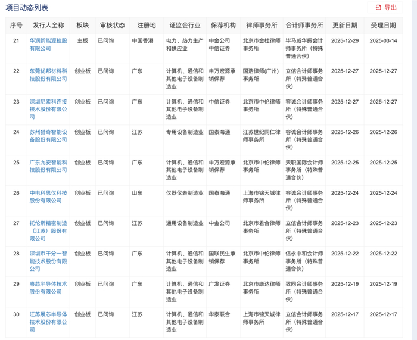Click the red export icon beside 导出
The image size is (417, 340).
click(x=378, y=8)
